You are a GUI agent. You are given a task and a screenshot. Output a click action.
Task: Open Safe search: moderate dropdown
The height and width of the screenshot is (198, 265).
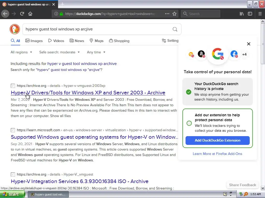point(59,52)
